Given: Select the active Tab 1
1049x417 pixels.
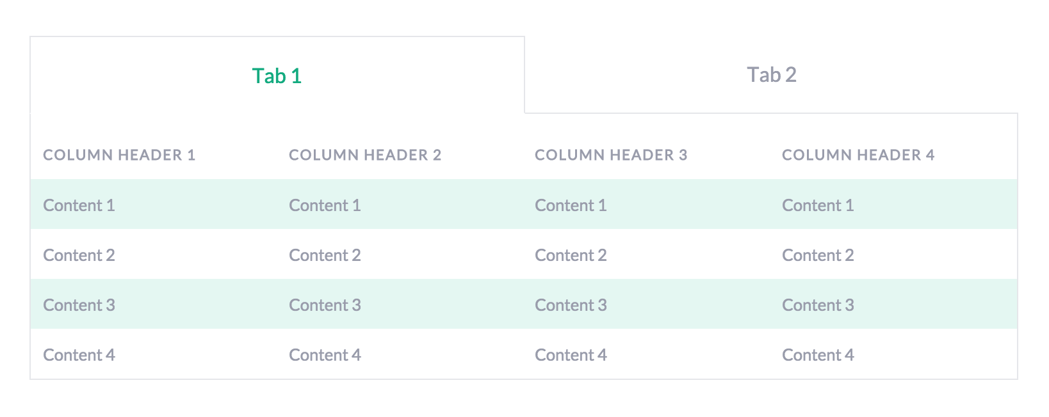Looking at the screenshot, I should pyautogui.click(x=277, y=75).
